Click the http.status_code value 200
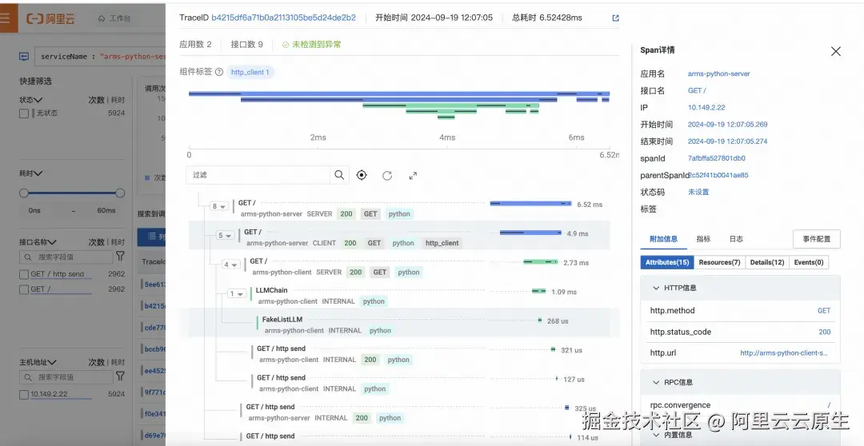Viewport: 864px width, 446px height. (x=824, y=332)
